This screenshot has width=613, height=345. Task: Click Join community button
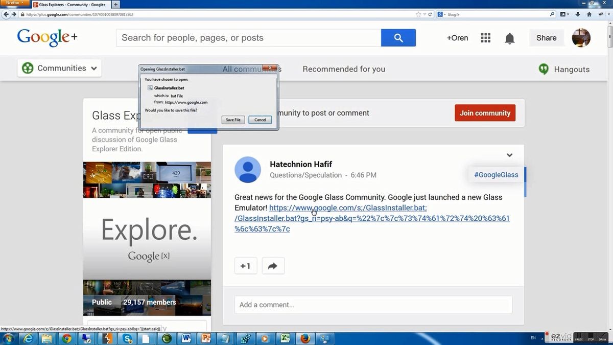[485, 113]
